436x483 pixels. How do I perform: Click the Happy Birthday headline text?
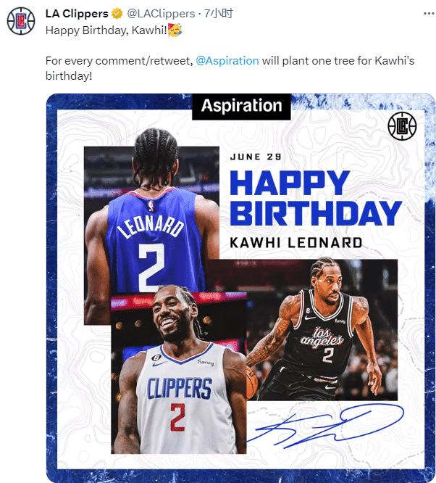click(x=316, y=198)
